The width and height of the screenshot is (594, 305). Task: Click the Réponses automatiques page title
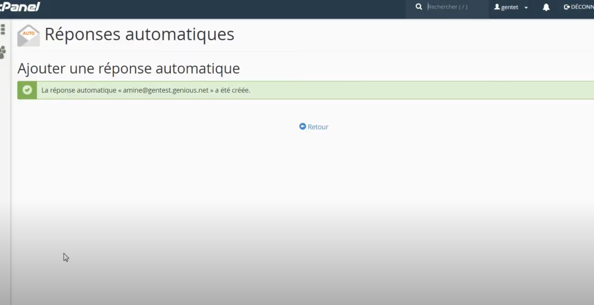pyautogui.click(x=139, y=34)
